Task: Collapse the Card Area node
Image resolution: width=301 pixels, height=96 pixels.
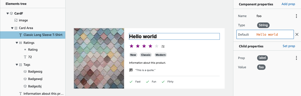Action: [12, 28]
